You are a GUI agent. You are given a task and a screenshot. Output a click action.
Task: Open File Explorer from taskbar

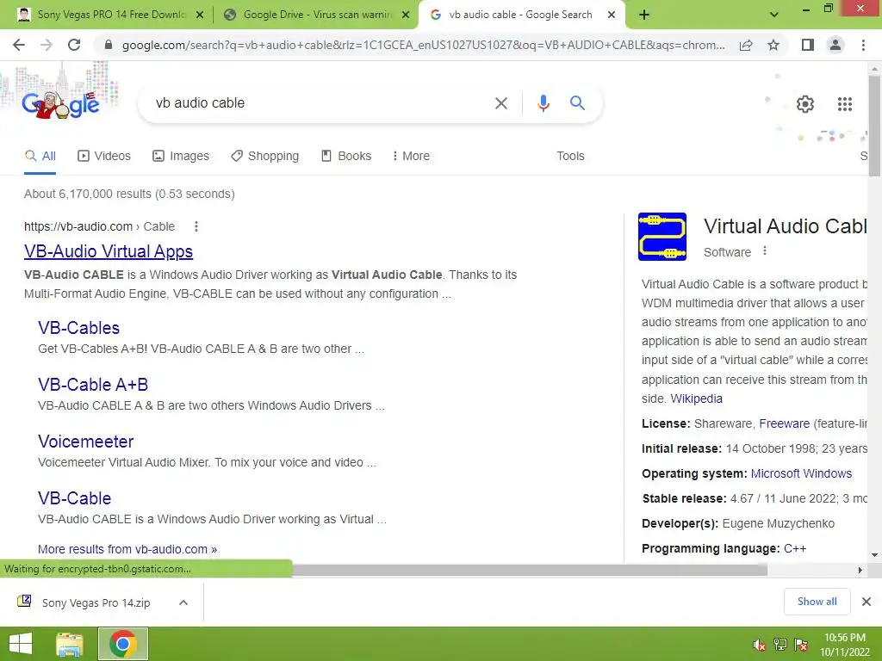click(x=69, y=644)
